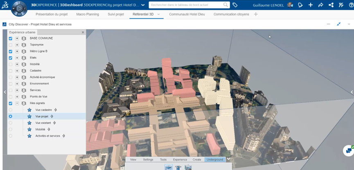This screenshot has height=170, width=354.
Task: Click arrows icon next to Vue cadastre
Action: pos(56,110)
